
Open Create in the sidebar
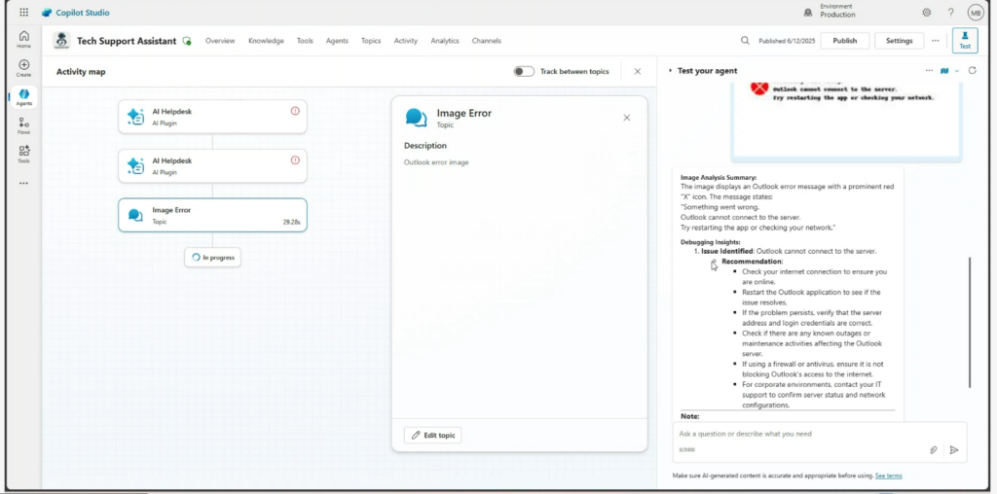pyautogui.click(x=23, y=68)
